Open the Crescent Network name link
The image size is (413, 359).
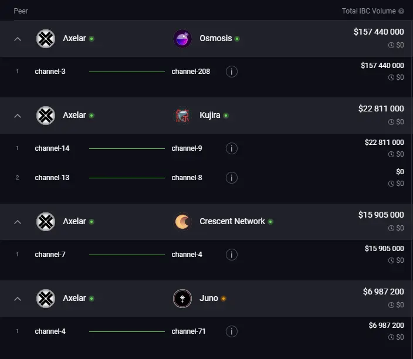pos(232,222)
